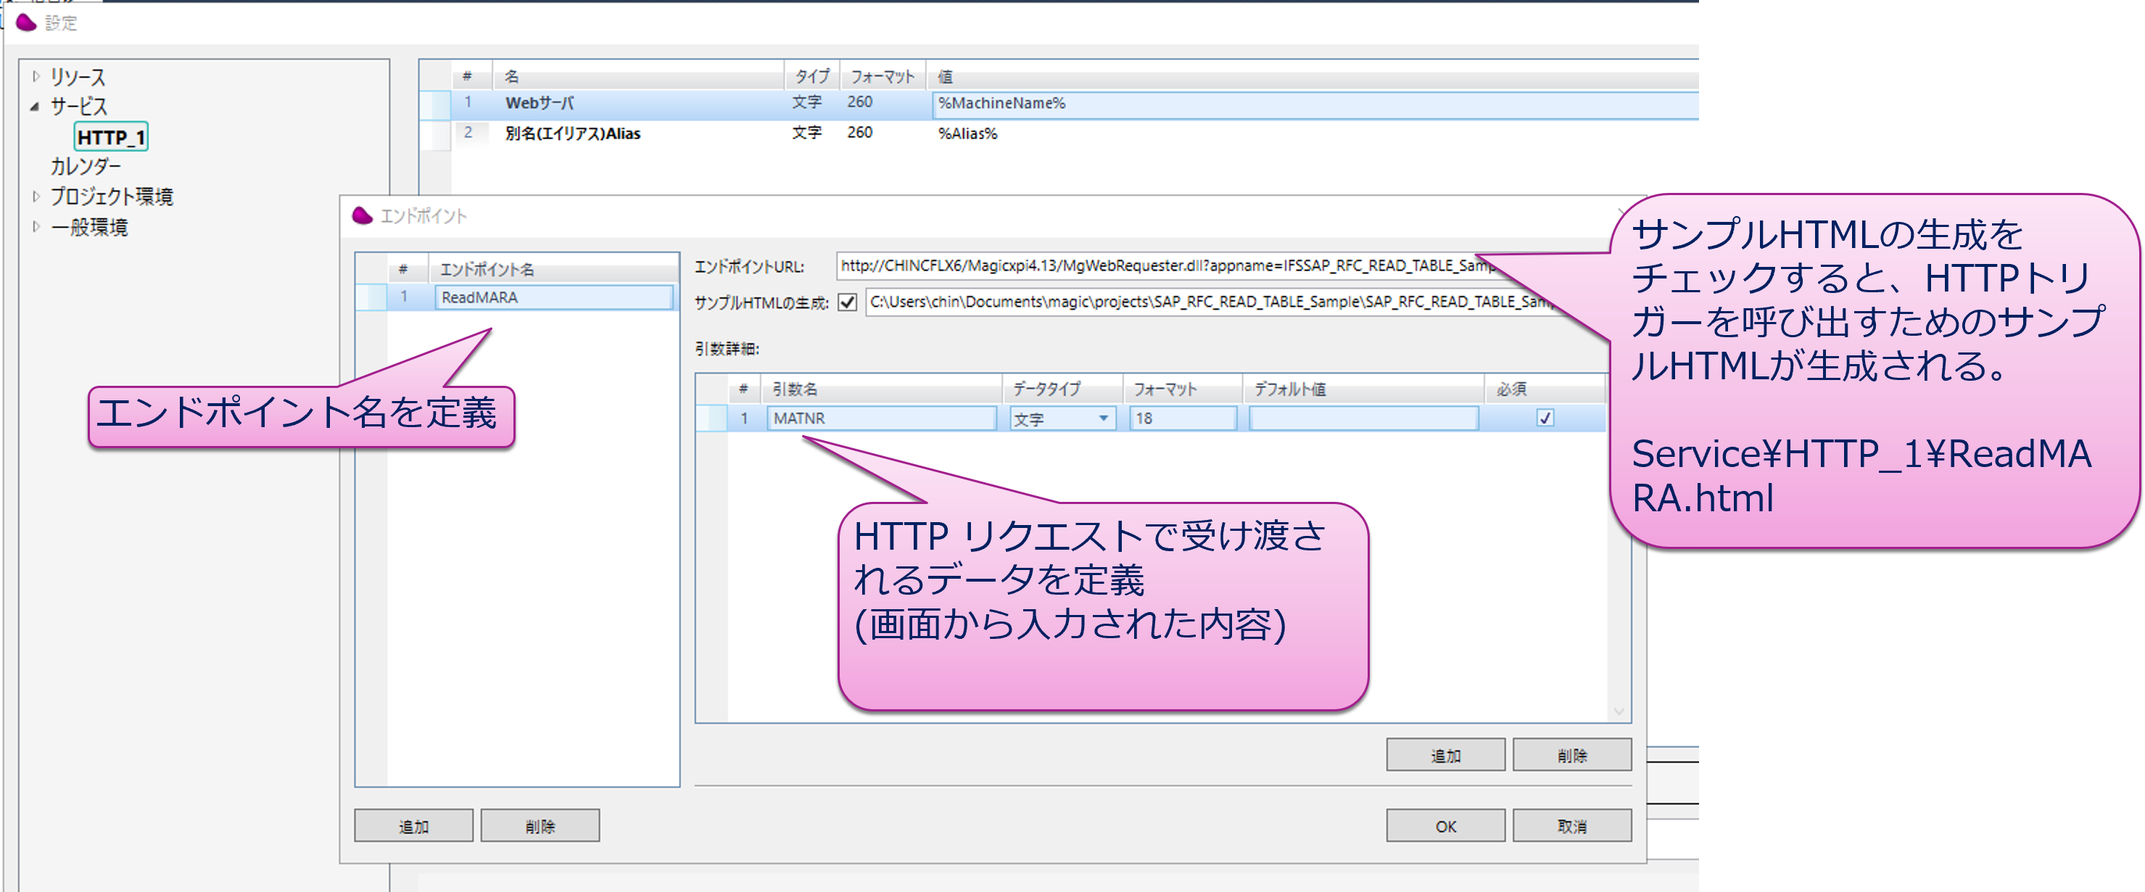
Task: Select row 1 marker of endpoint list
Action: click(371, 297)
